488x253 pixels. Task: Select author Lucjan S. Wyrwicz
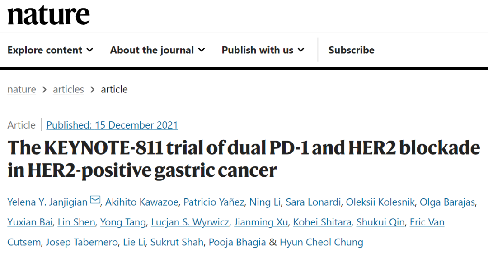(x=190, y=222)
